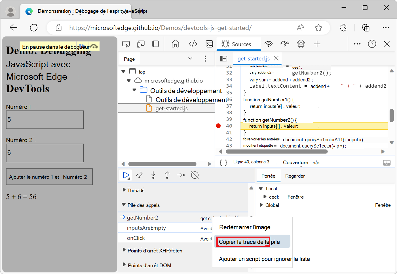Expand the Threads section

pos(124,190)
